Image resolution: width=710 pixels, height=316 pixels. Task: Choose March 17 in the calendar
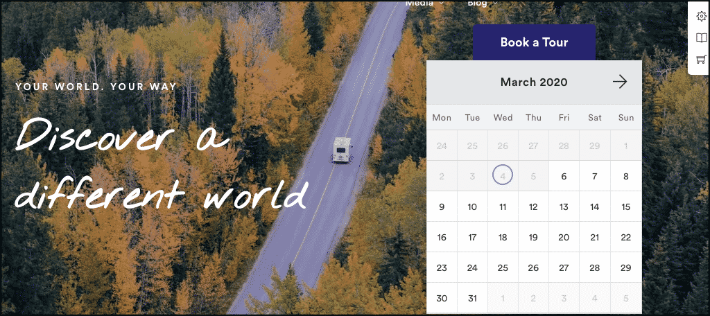(472, 237)
